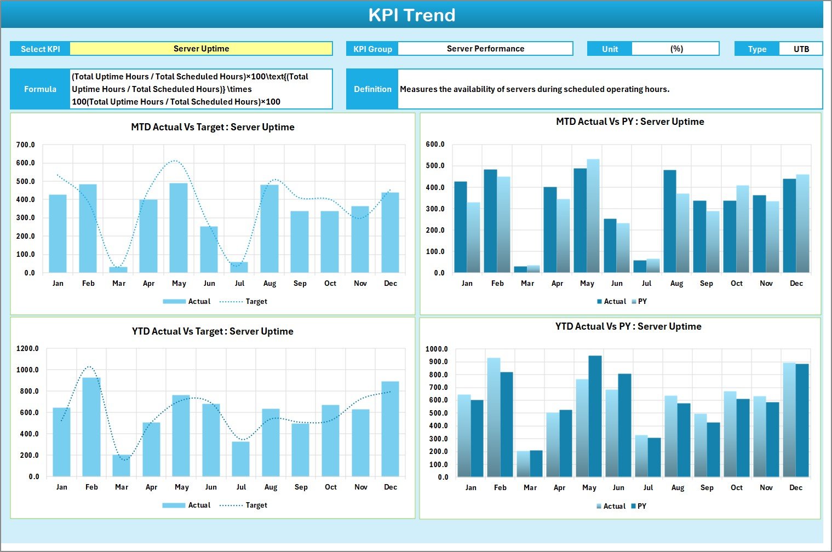This screenshot has height=552, width=832.
Task: Select the Formula text box
Action: (x=202, y=89)
